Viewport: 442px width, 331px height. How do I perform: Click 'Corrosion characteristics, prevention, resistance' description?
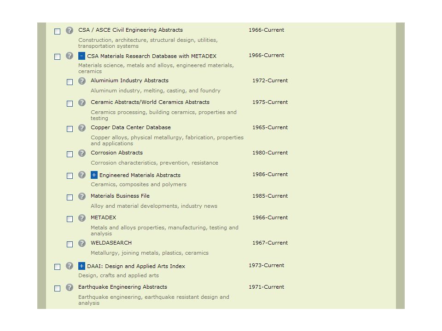pyautogui.click(x=154, y=163)
